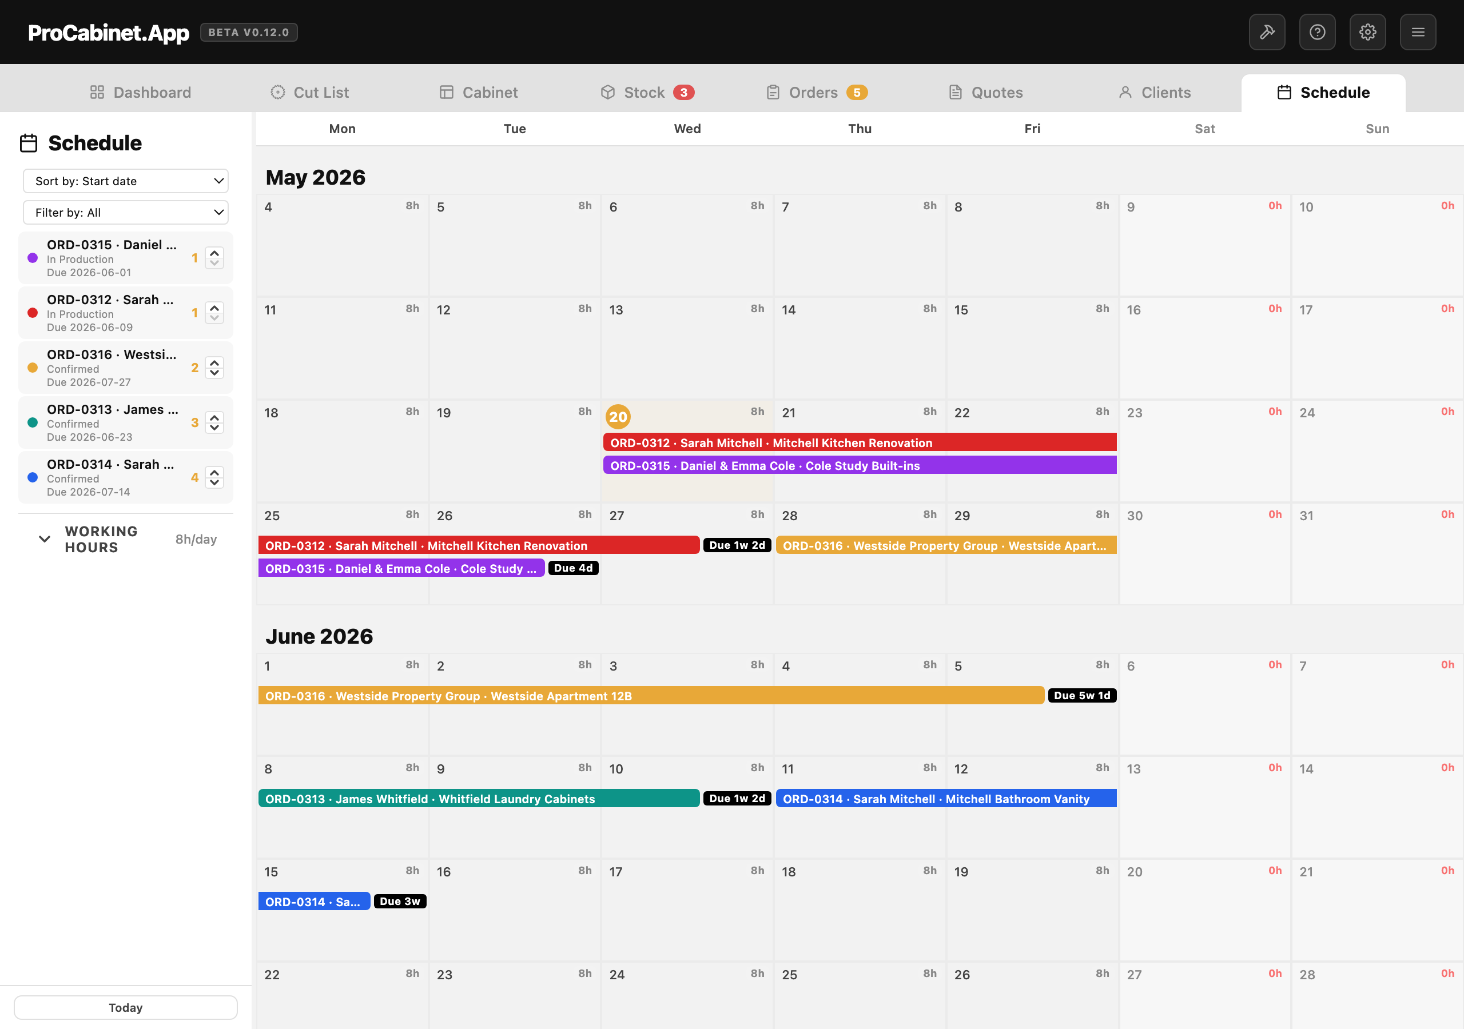Collapse the Working Hours section chevron

click(x=44, y=539)
